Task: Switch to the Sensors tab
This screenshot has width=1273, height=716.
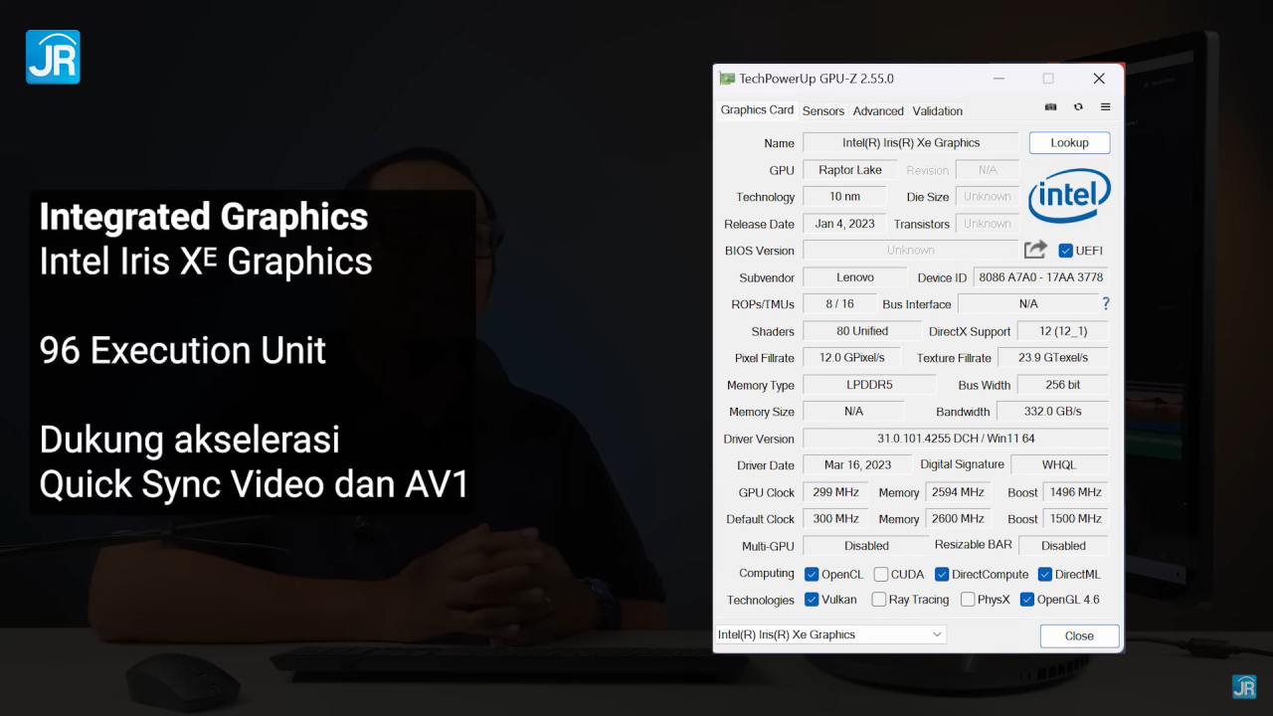Action: pos(822,110)
